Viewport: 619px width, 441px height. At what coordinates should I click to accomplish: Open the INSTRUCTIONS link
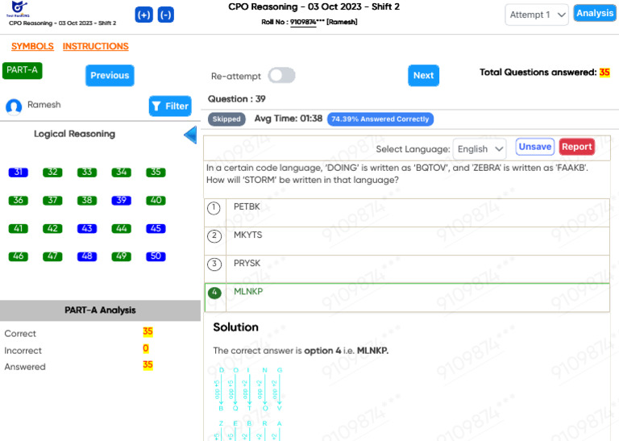[x=96, y=46]
